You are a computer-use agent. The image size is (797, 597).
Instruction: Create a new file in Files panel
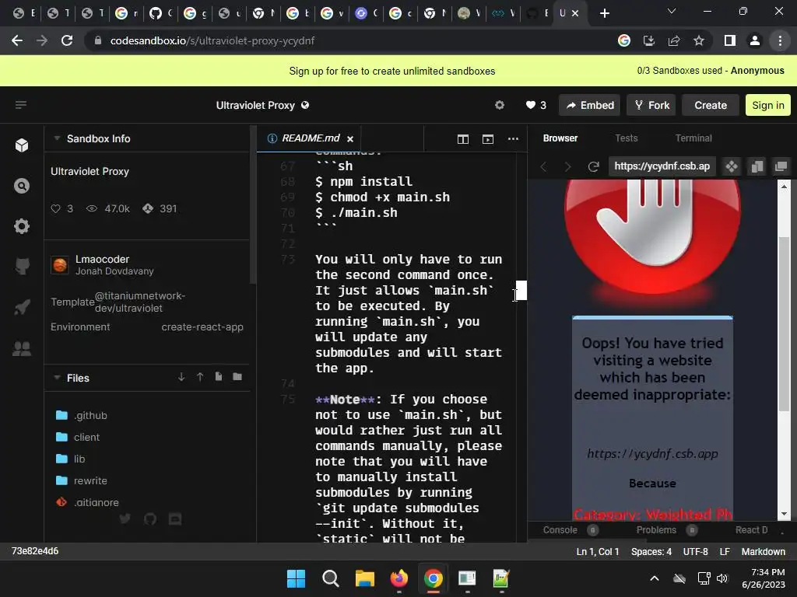pyautogui.click(x=219, y=377)
